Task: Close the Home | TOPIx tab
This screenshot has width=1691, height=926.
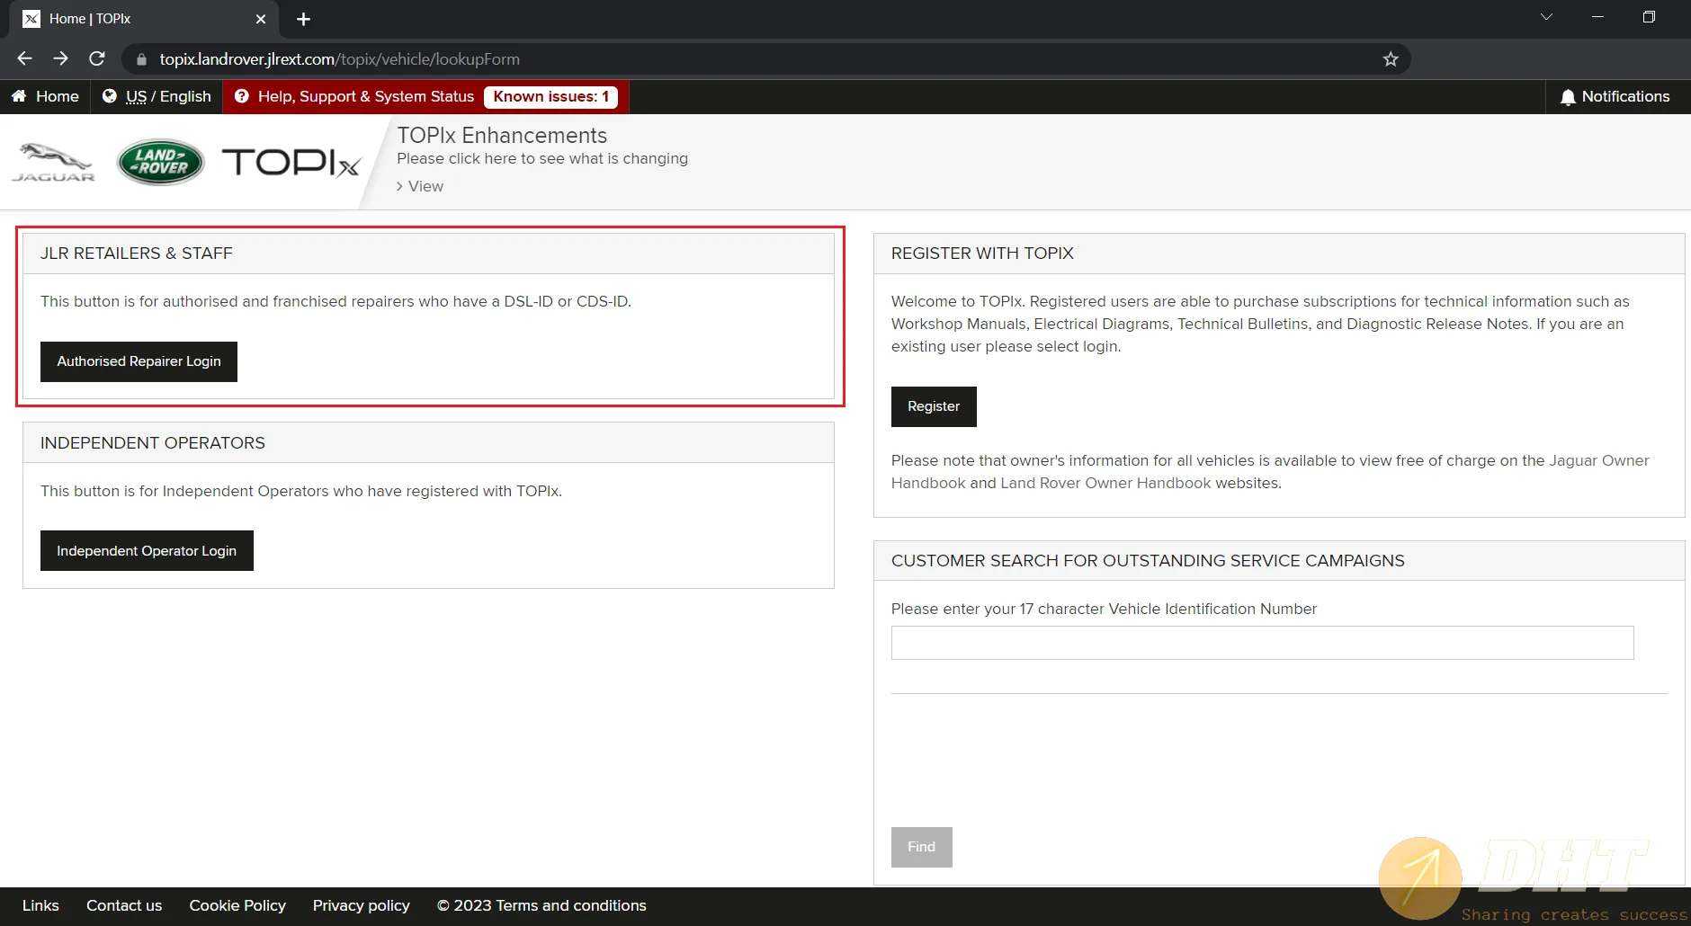Action: click(x=261, y=19)
